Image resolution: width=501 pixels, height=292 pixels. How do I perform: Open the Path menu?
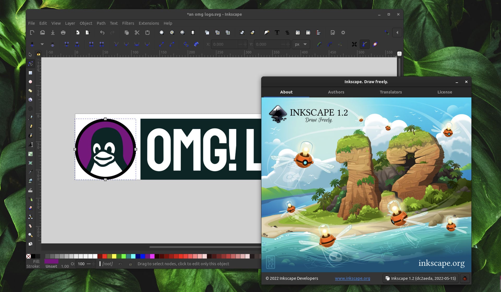coord(101,23)
